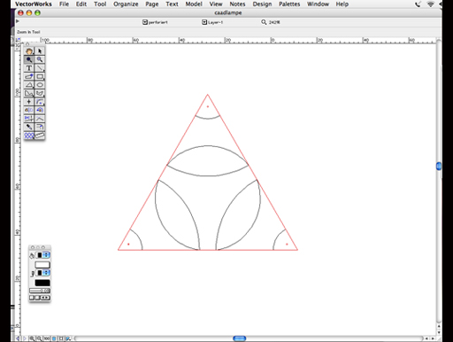Click the Wi-Fi status icon in menu bar

click(x=431, y=4)
